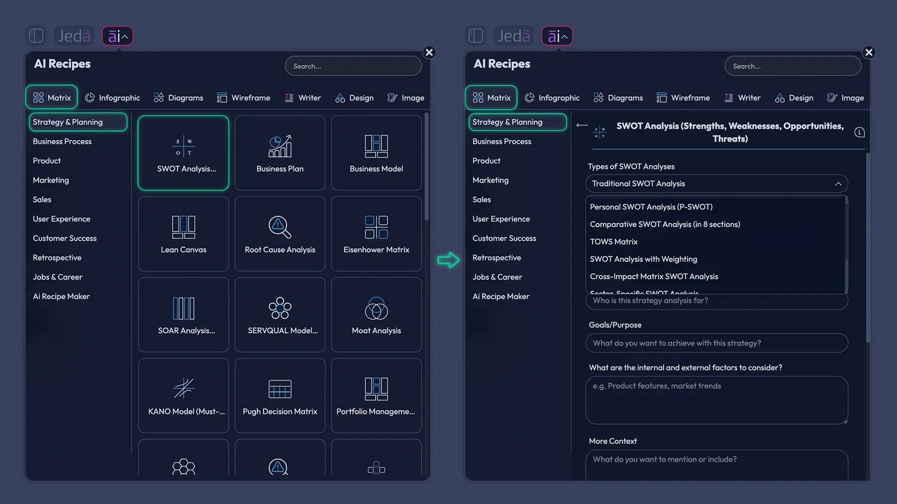897x504 pixels.
Task: Open the Business Model recipe card
Action: (x=376, y=153)
